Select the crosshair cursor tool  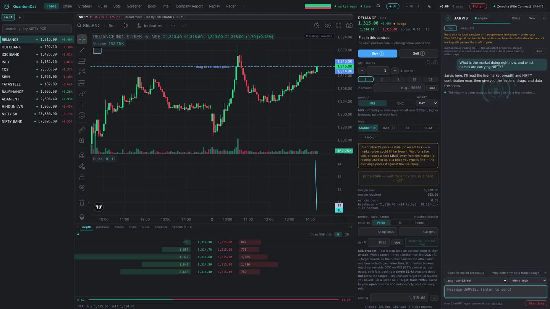[x=82, y=39]
